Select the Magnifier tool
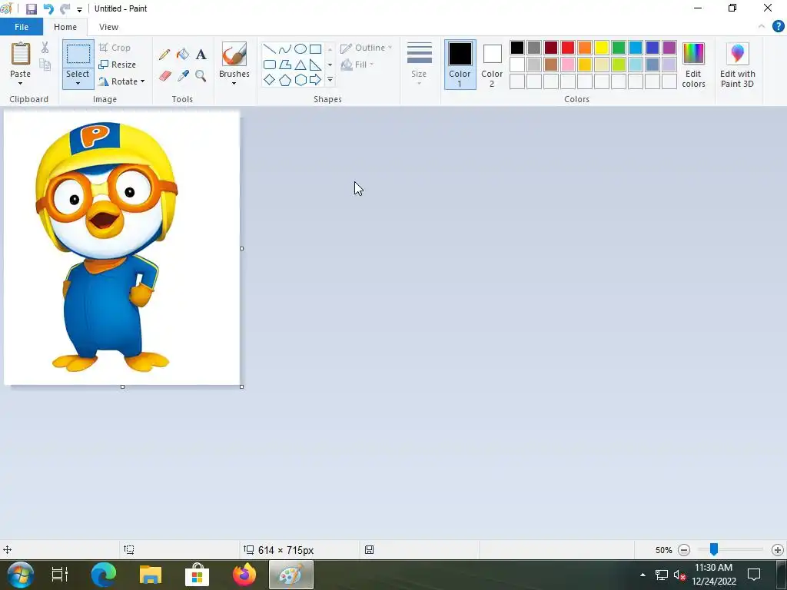This screenshot has width=787, height=590. point(201,76)
